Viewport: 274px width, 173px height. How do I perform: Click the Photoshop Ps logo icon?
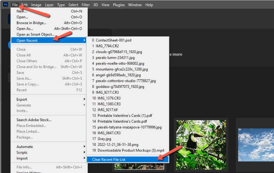(x=4, y=5)
